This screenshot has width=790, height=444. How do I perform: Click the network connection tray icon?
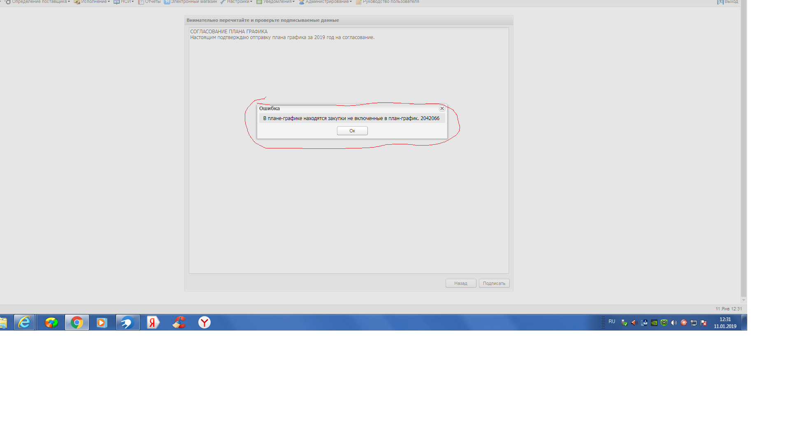(x=694, y=323)
